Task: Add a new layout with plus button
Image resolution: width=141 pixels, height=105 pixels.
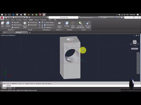Action: 14,88
